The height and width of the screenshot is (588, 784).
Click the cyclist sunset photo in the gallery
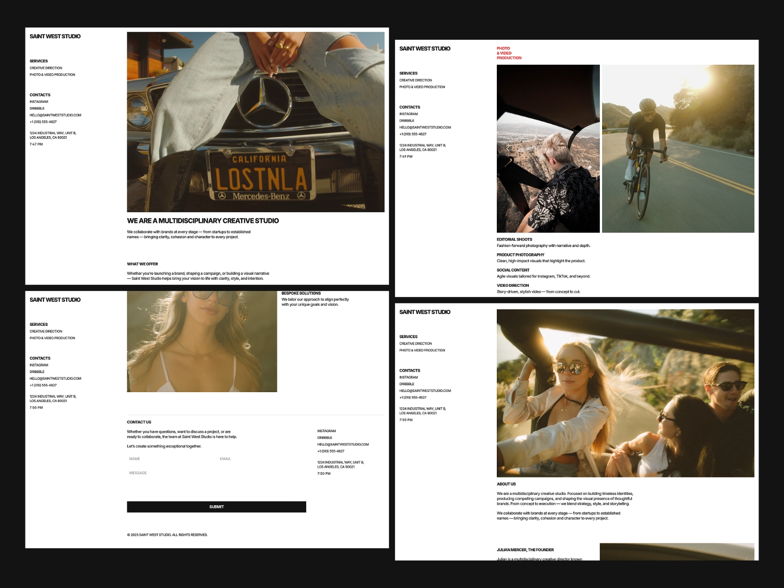tap(679, 148)
